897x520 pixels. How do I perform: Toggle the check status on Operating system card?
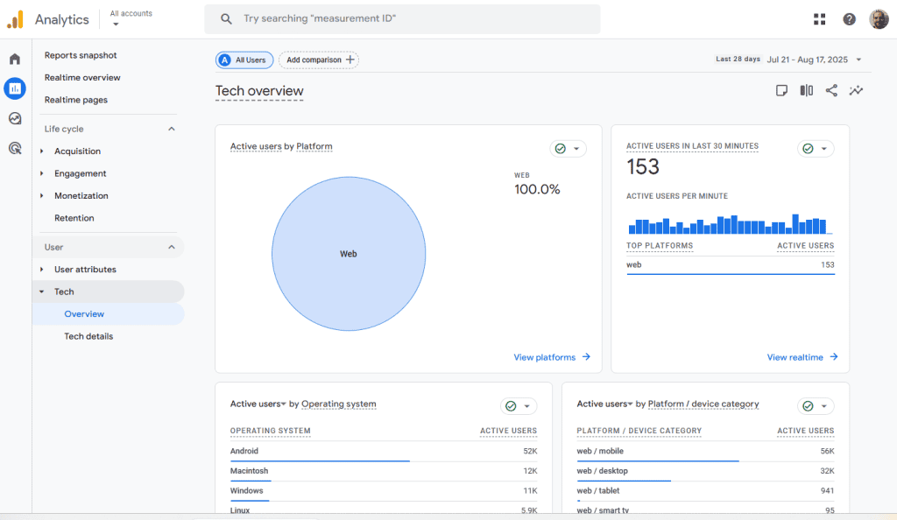(519, 406)
